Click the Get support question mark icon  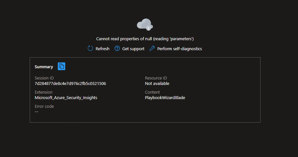[x=117, y=49]
